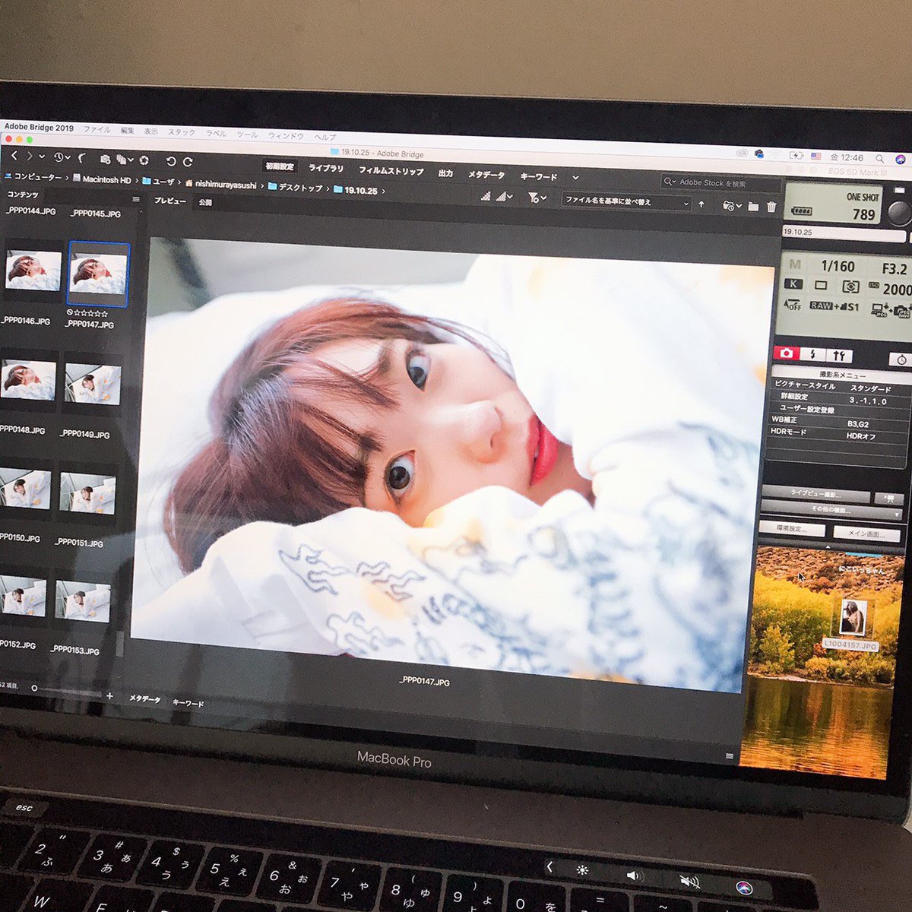Select thumbnail _PPP0148.JPG
The image size is (912, 912).
[x=28, y=380]
